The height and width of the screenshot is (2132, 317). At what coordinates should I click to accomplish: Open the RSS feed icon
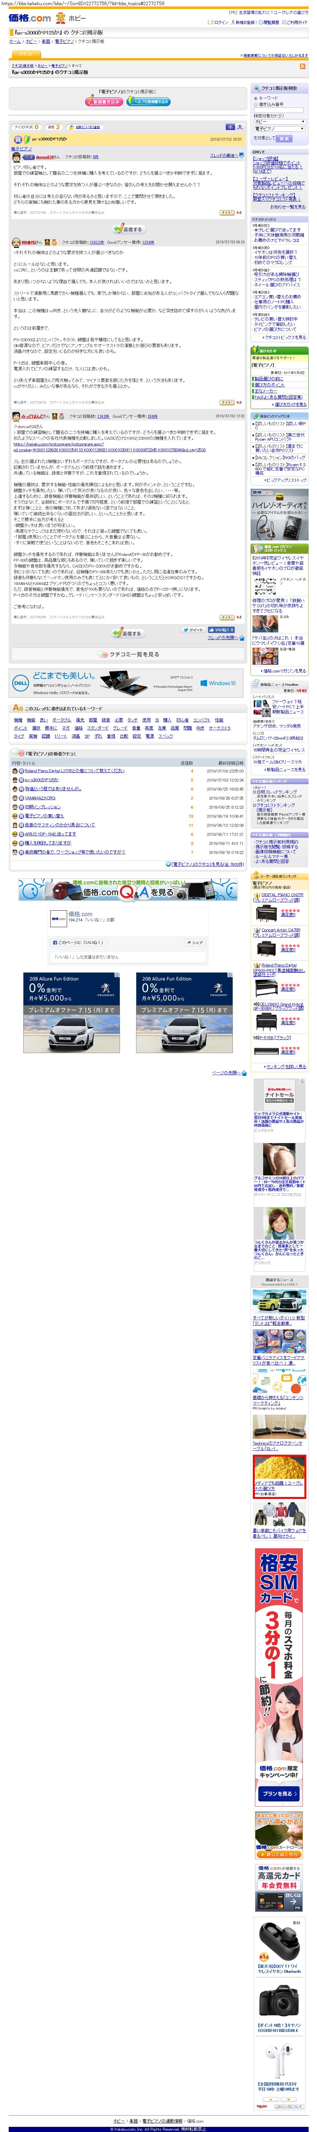[302, 66]
